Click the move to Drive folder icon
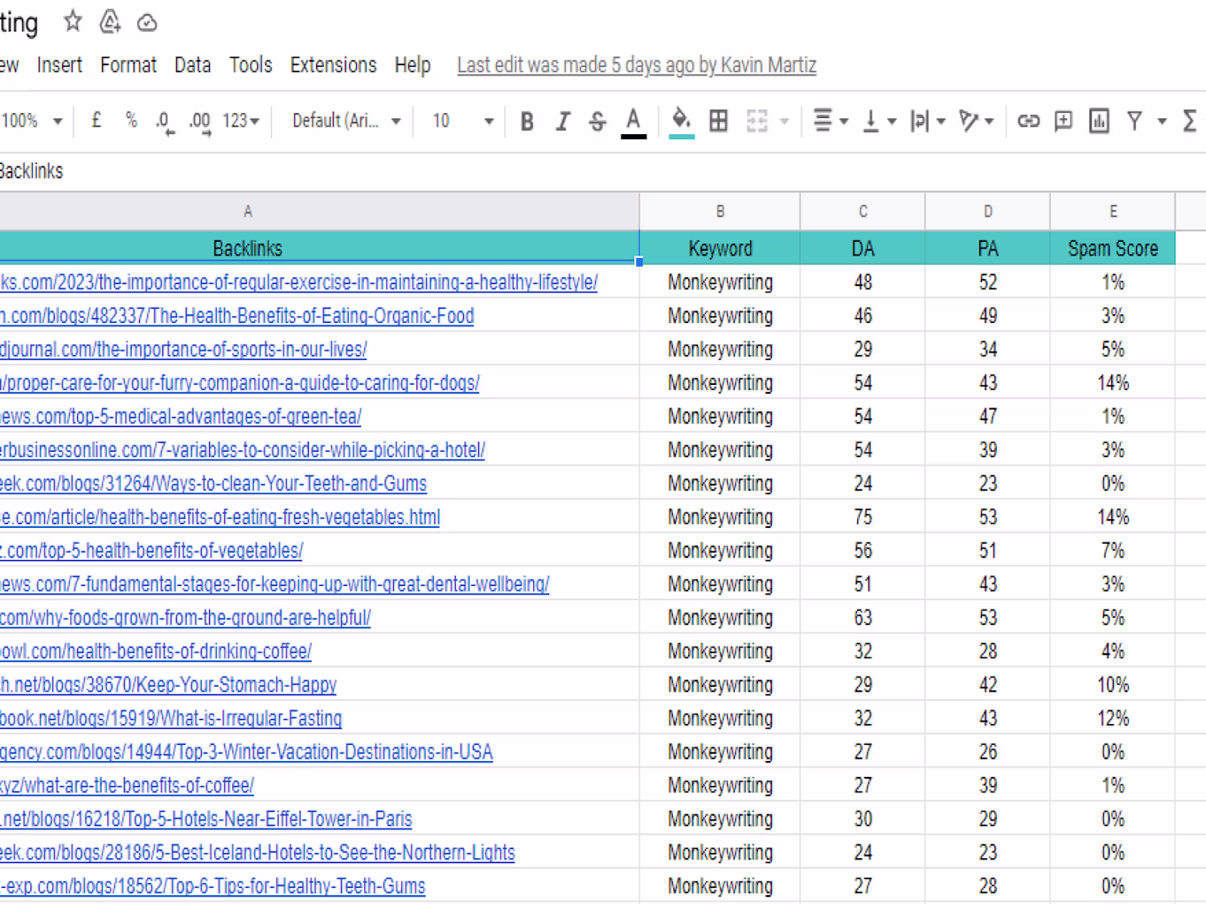This screenshot has width=1206, height=904. point(110,22)
